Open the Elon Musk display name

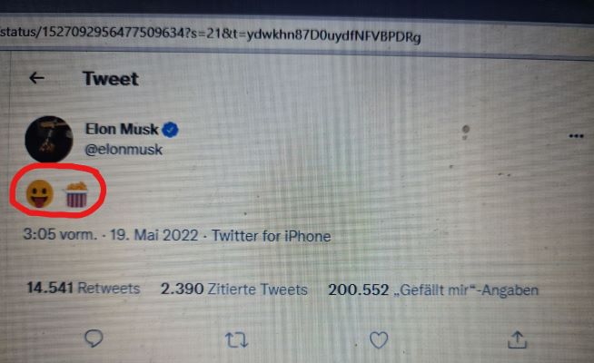(x=123, y=130)
